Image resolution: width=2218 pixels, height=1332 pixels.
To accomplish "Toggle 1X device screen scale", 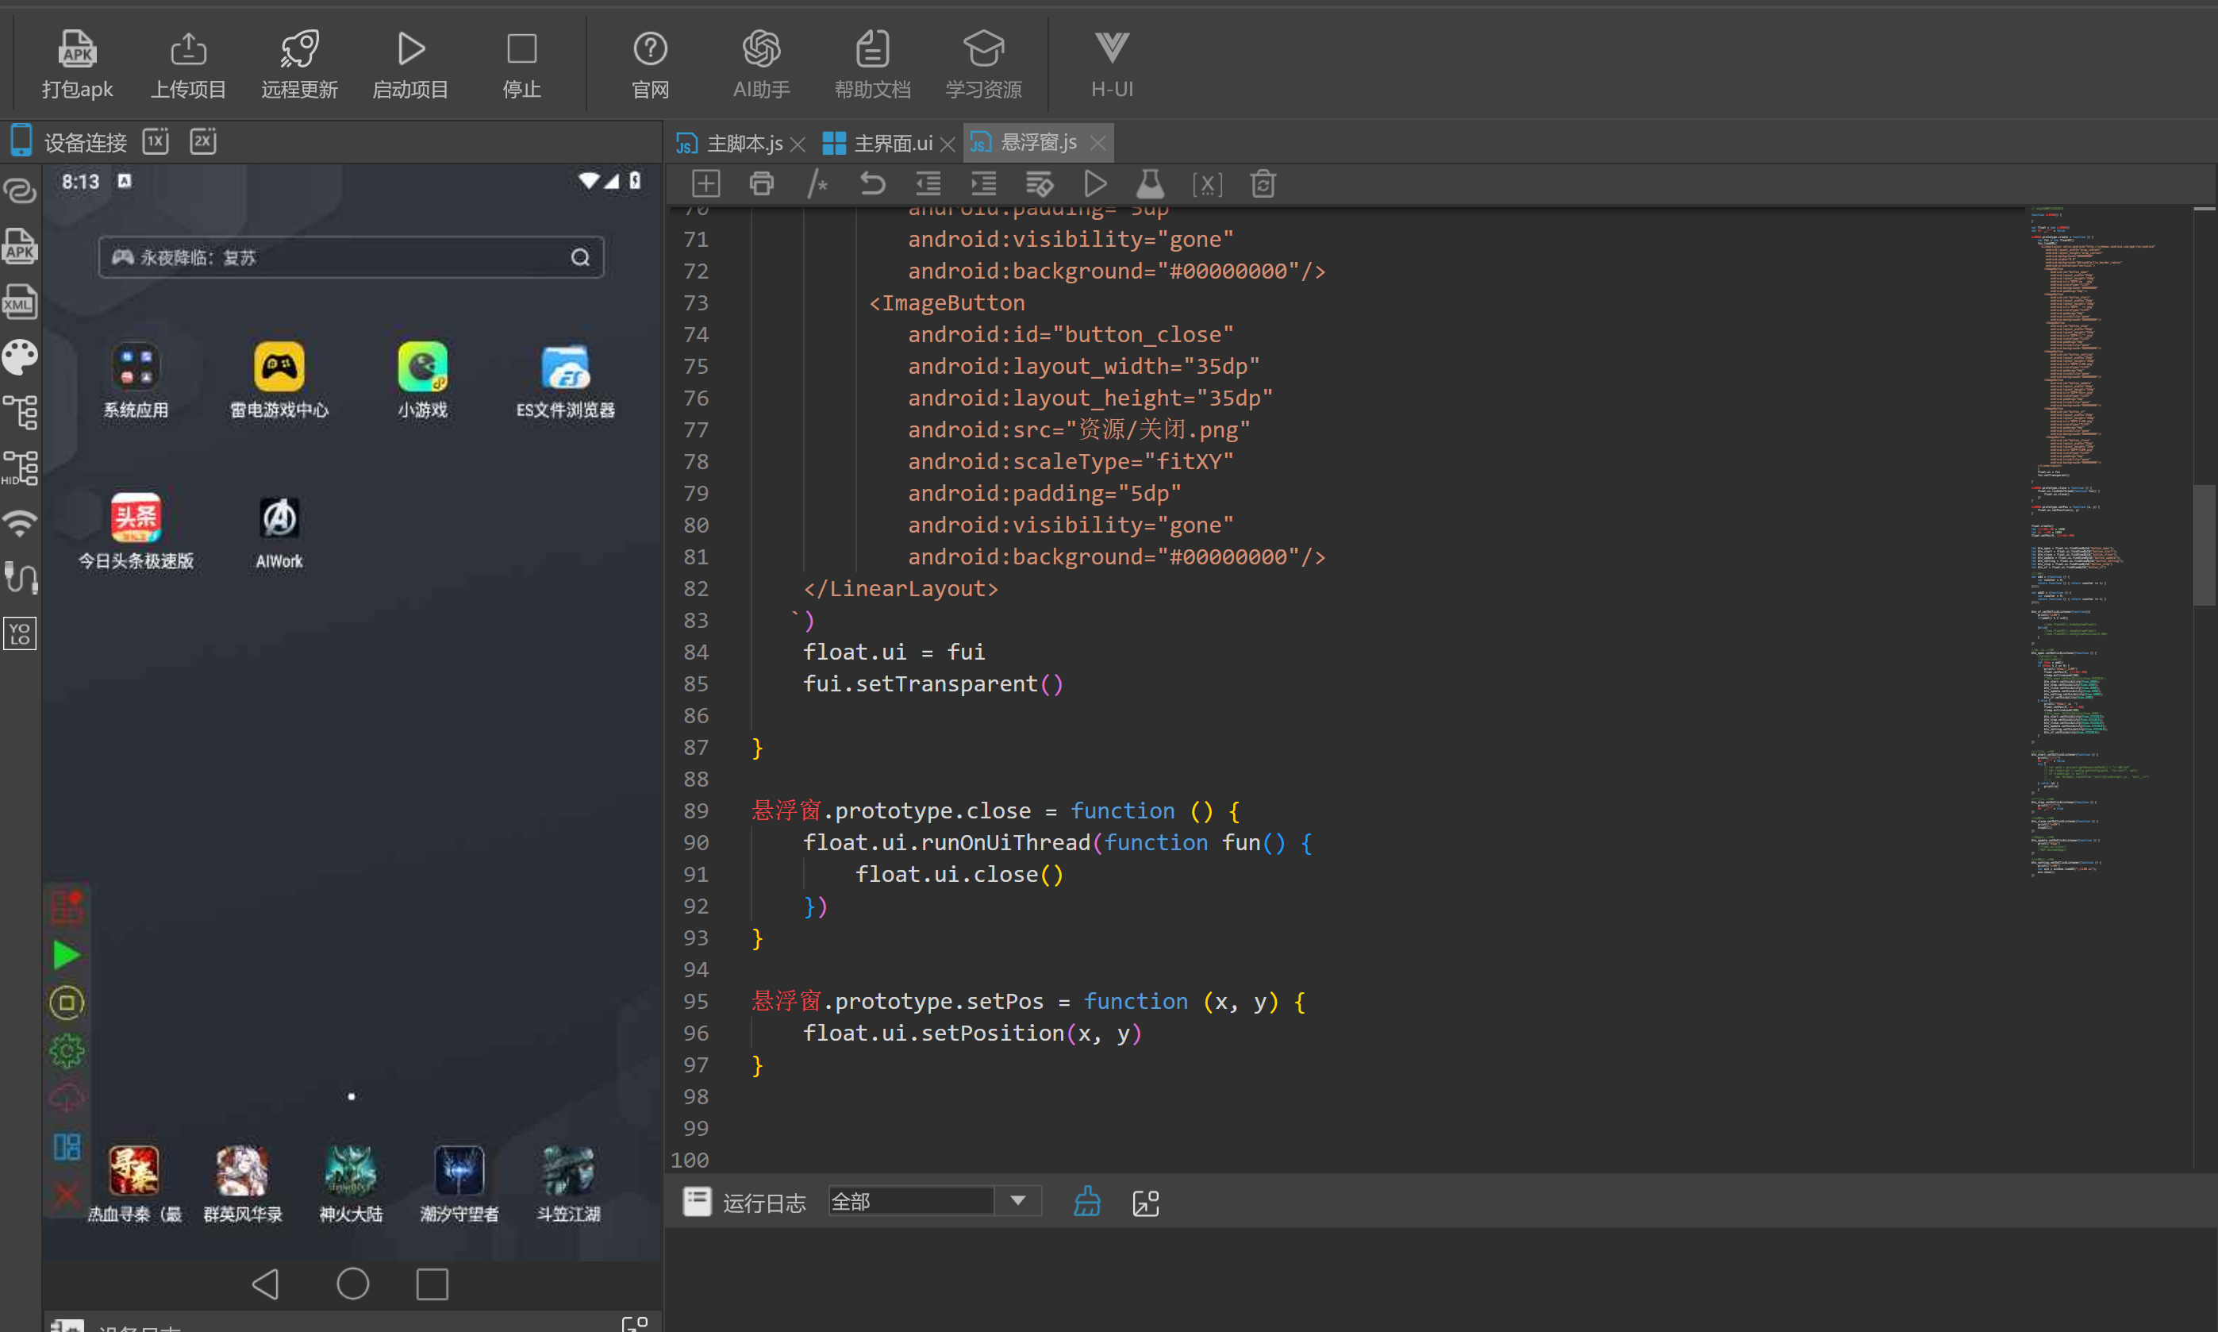I will click(x=156, y=142).
